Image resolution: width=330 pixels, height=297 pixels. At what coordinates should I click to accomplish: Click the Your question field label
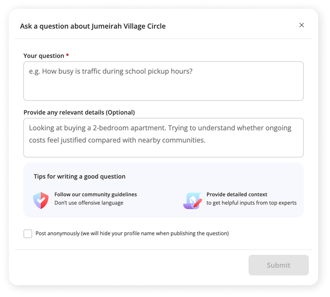tap(44, 56)
